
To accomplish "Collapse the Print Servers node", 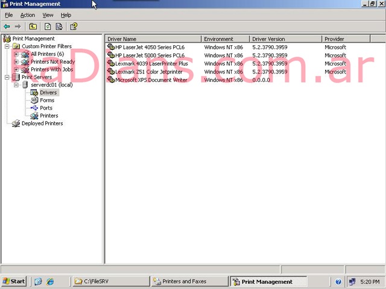I will 7,77.
